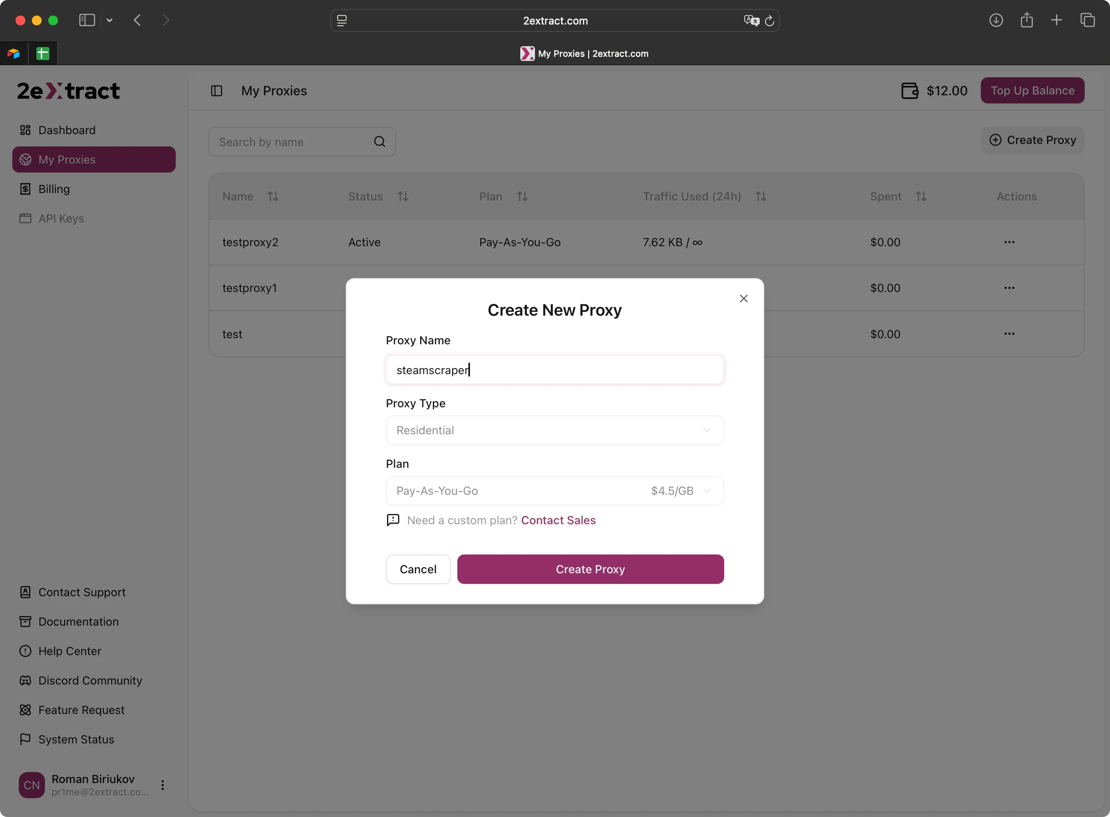Go to Dashboard in sidebar
This screenshot has height=817, width=1110.
67,130
